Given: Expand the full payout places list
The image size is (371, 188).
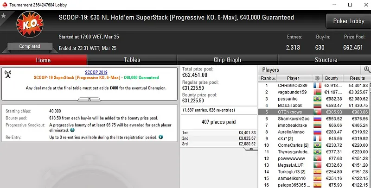Looking at the screenshot, I should 251,149.
